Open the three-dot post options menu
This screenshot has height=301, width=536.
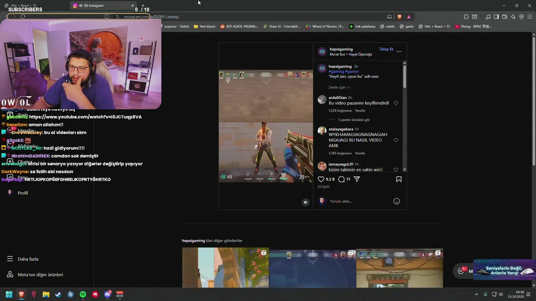[399, 51]
